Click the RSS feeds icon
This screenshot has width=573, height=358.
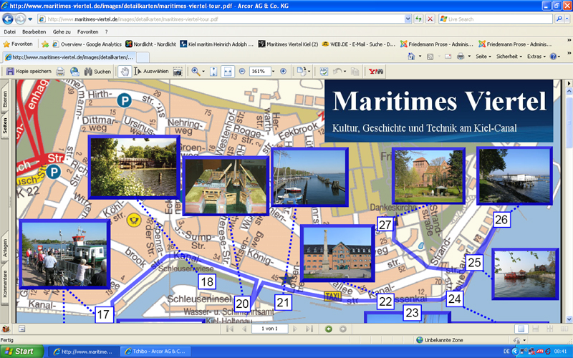pyautogui.click(x=430, y=57)
